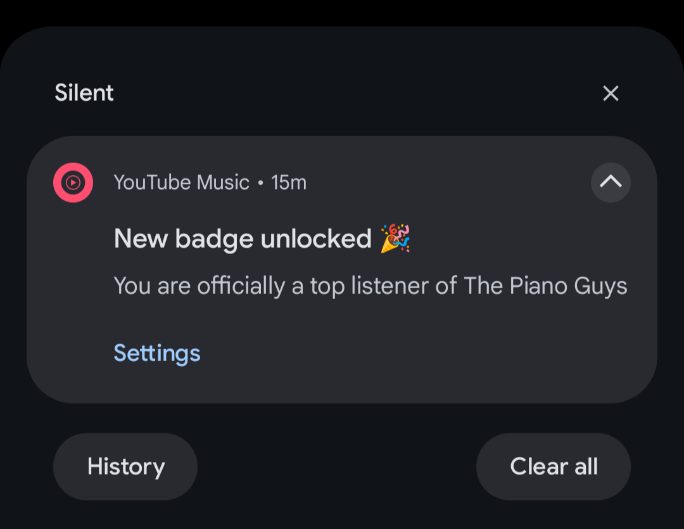This screenshot has height=529, width=684.
Task: Tap the YouTube Music app icon
Action: [73, 182]
